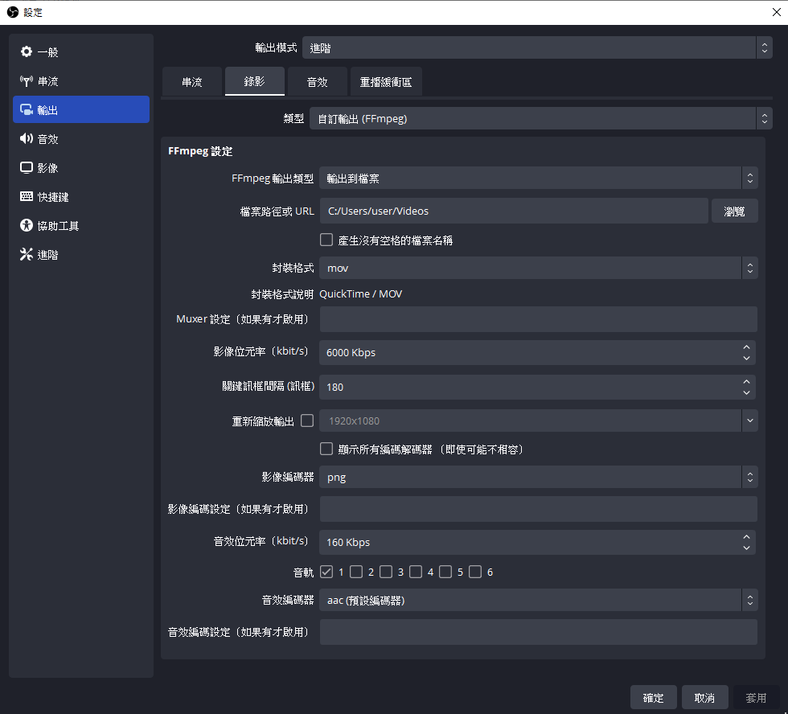Click the accessibility icon for 協助工具
The width and height of the screenshot is (788, 714).
pyautogui.click(x=26, y=226)
